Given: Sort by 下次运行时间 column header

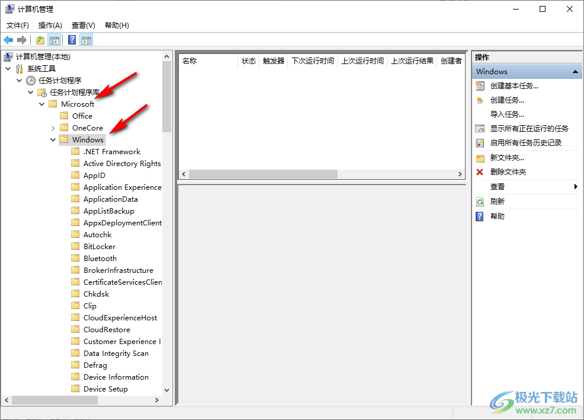Looking at the screenshot, I should 313,61.
